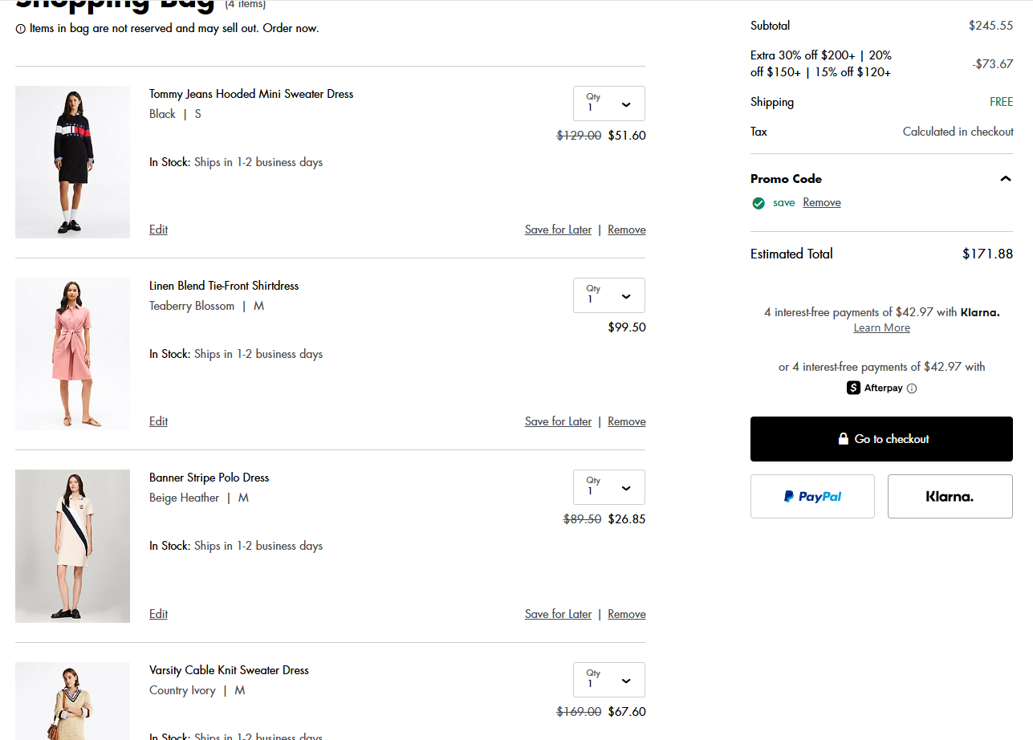Expand Qty selector for Varsity Cable Knit Dress
This screenshot has width=1033, height=740.
[609, 680]
